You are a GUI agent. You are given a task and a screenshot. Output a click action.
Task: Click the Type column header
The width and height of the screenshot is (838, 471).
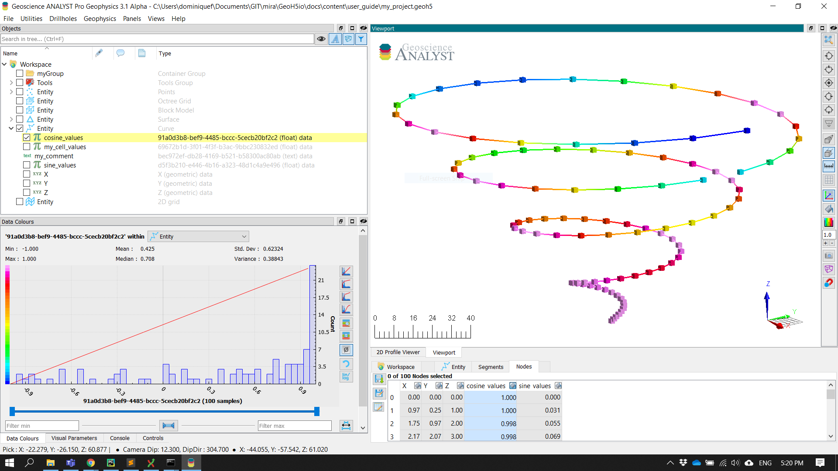click(x=165, y=53)
